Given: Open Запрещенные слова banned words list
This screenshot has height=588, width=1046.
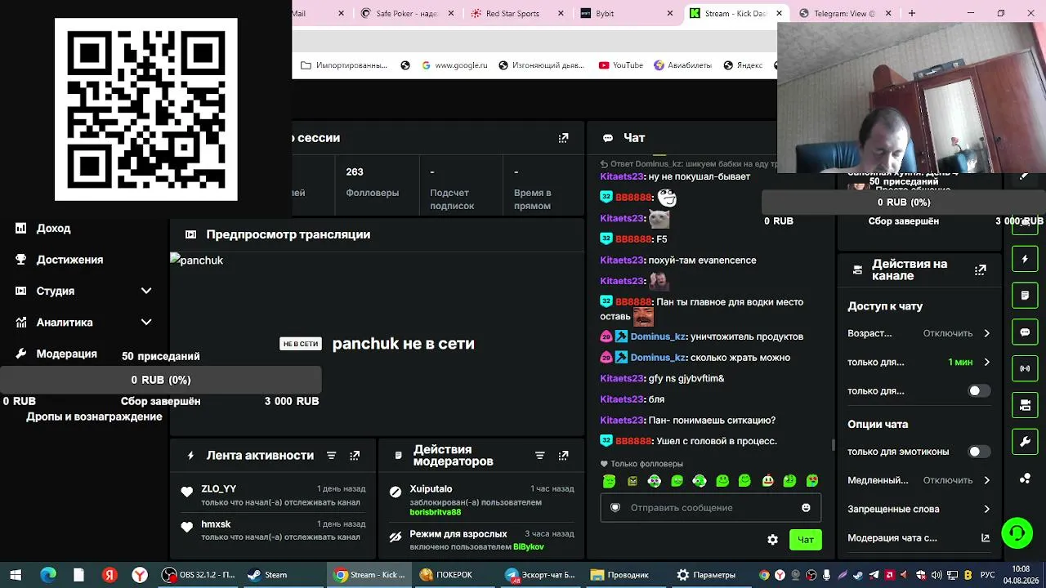Looking at the screenshot, I should point(919,509).
